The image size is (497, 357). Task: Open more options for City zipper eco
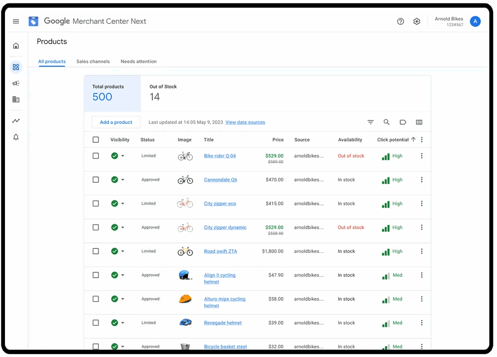(421, 203)
